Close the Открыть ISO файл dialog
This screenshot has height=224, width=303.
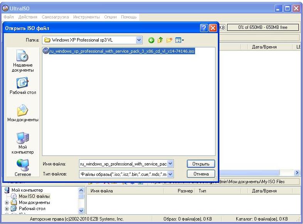click(x=213, y=28)
